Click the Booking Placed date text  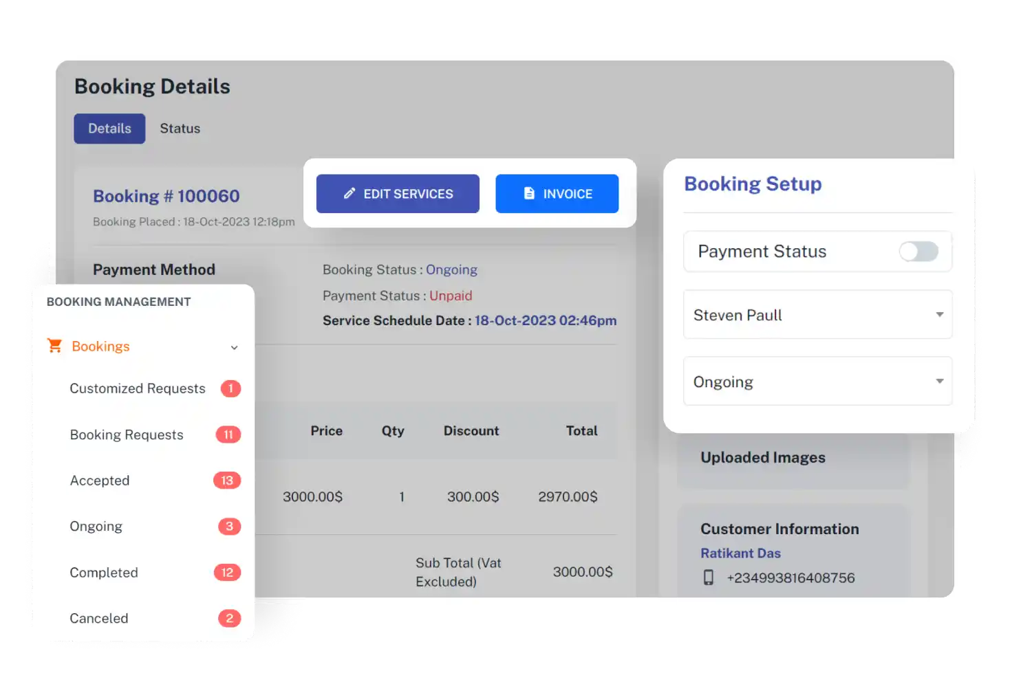point(194,222)
